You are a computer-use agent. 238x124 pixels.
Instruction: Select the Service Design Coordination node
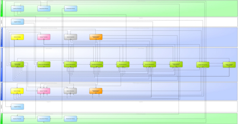(x=17, y=64)
